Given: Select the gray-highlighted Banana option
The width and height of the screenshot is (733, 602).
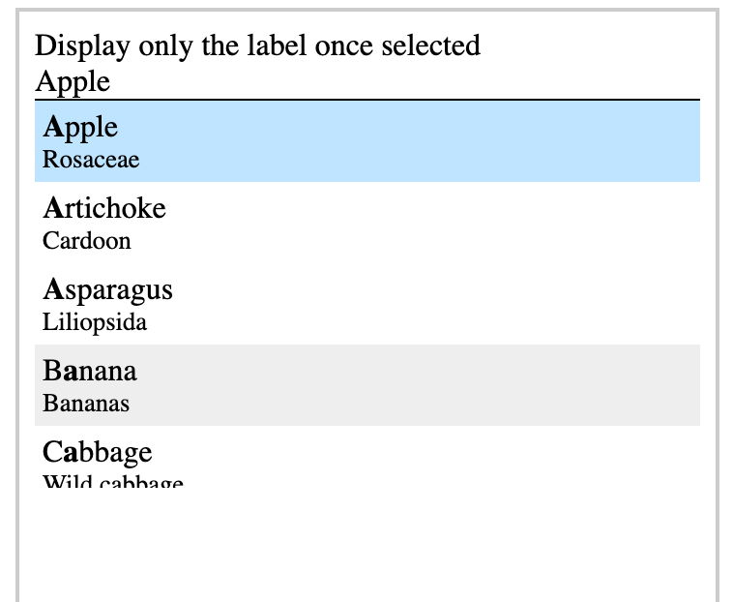Looking at the screenshot, I should (366, 385).
